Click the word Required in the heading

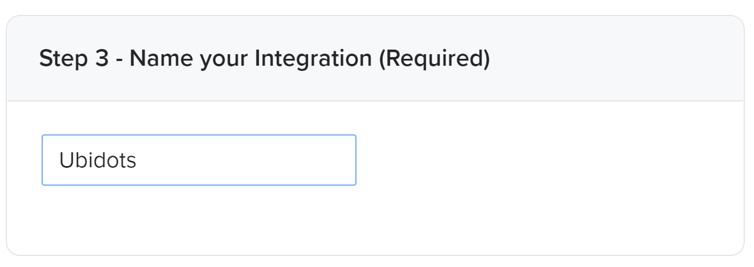[x=433, y=59]
